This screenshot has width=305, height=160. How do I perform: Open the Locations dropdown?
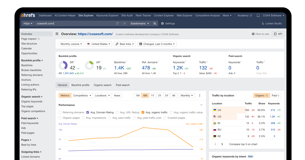pos(102,95)
